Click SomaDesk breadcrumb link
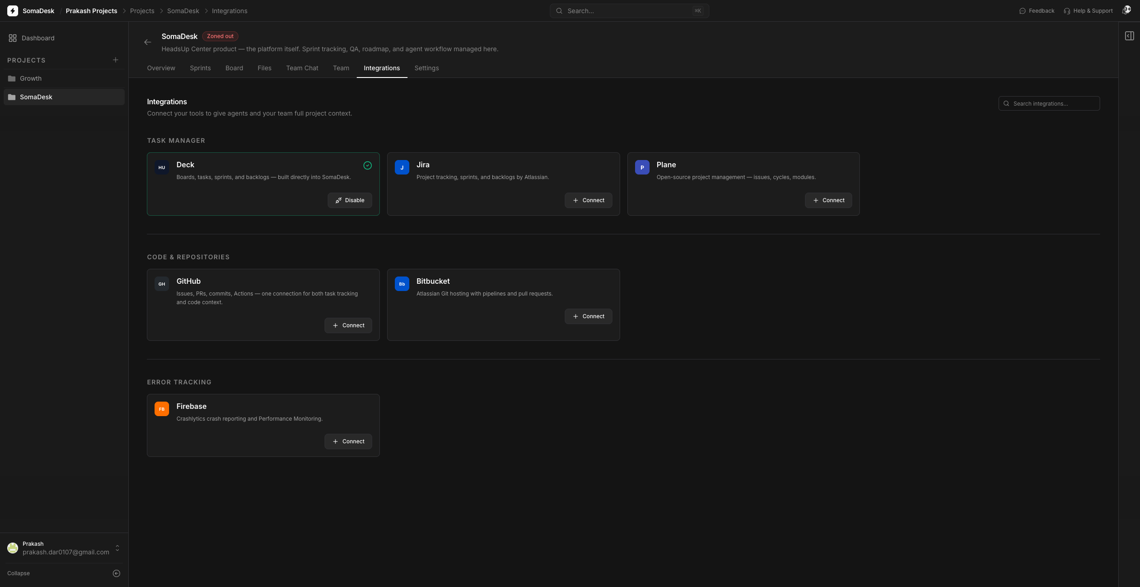1140x587 pixels. tap(183, 11)
